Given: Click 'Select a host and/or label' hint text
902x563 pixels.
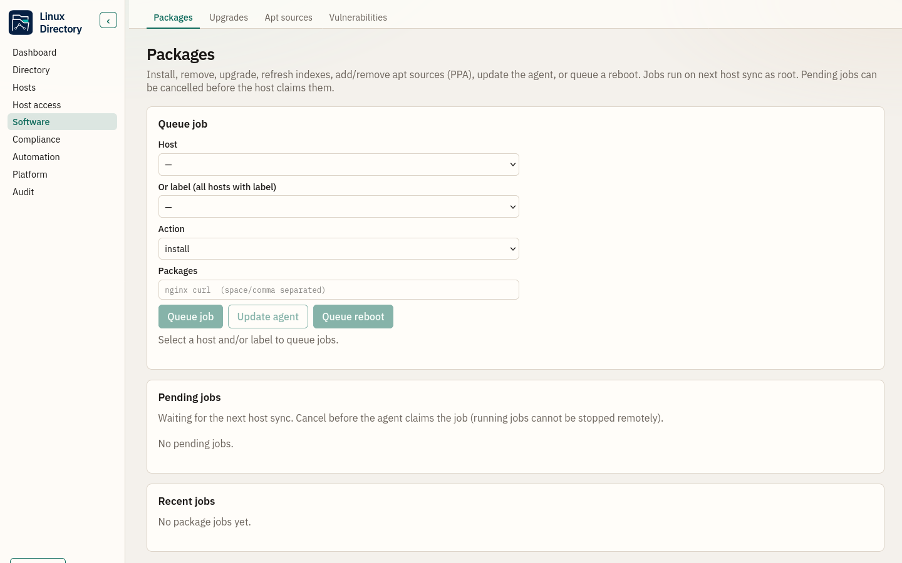Looking at the screenshot, I should point(248,340).
